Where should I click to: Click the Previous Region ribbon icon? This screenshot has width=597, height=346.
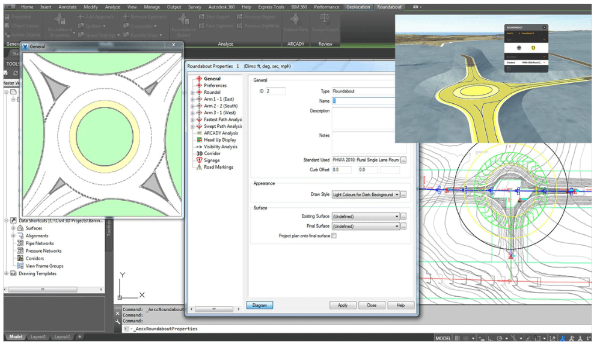tap(239, 17)
